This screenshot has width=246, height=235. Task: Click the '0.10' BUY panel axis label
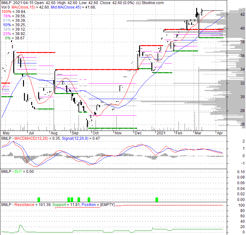coord(241,172)
